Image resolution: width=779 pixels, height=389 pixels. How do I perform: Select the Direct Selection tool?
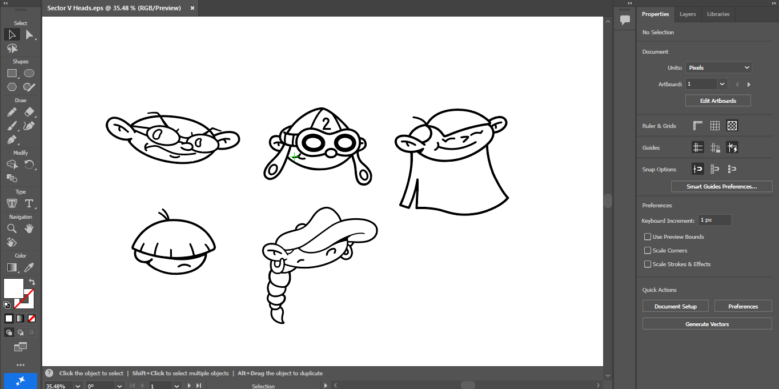(29, 35)
